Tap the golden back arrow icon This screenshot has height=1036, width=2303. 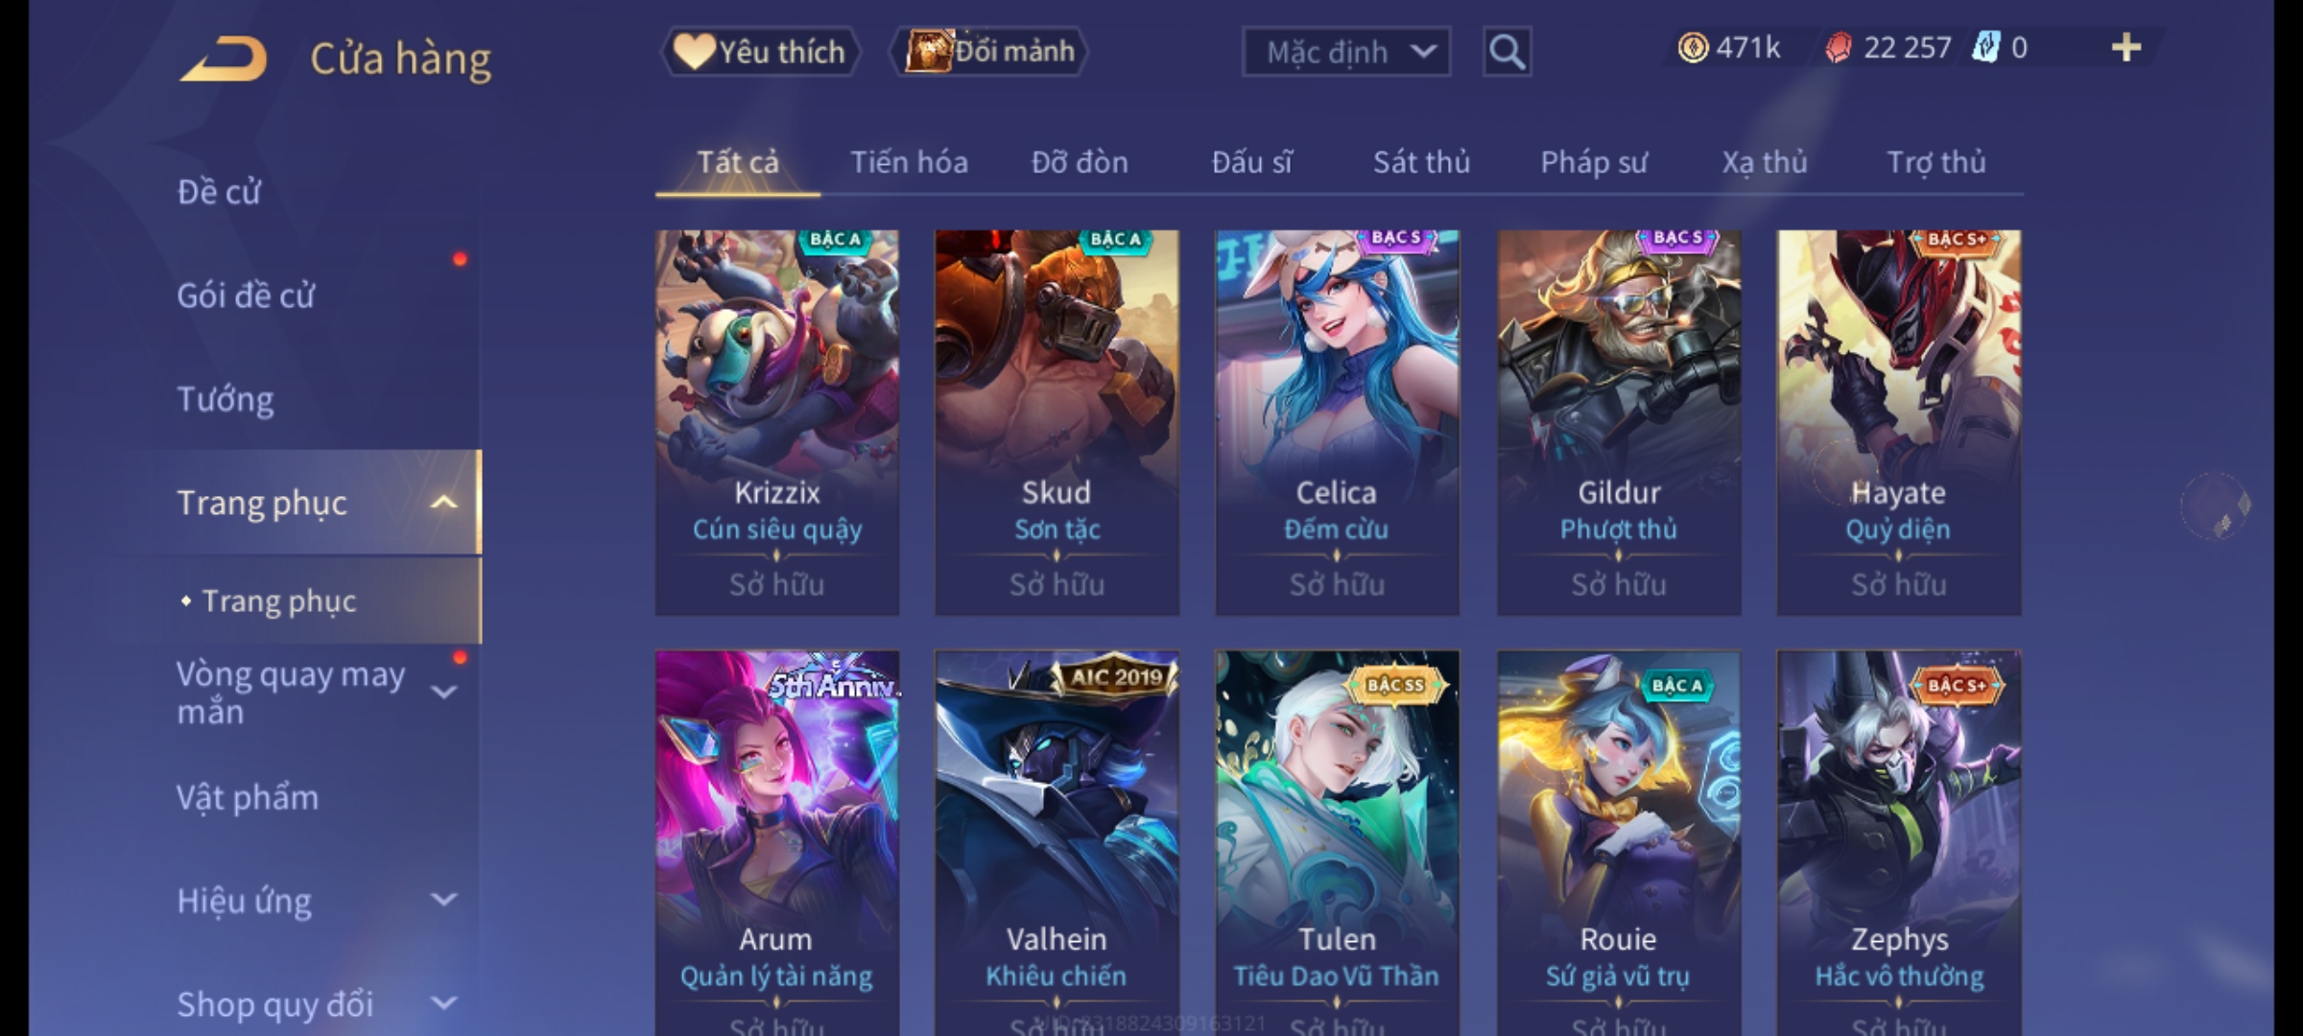tap(223, 58)
